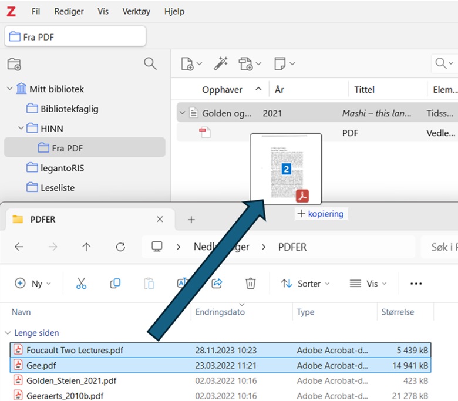Sort by the Tittel column header

click(364, 89)
